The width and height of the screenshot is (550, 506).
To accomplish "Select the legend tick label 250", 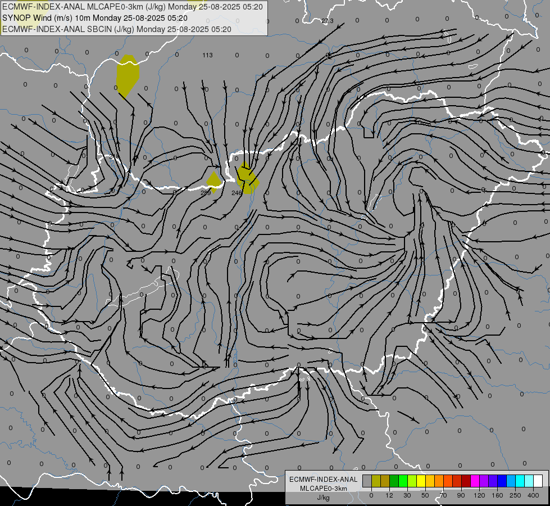I will (x=515, y=495).
